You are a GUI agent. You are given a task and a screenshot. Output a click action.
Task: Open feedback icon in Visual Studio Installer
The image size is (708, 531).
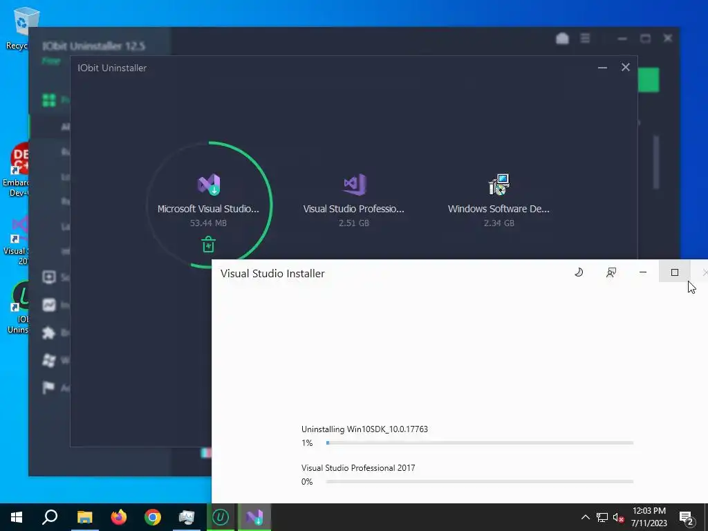pos(611,272)
